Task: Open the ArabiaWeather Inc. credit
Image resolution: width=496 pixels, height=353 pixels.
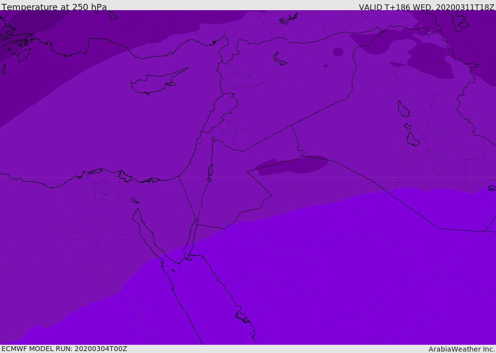Action: click(x=462, y=349)
